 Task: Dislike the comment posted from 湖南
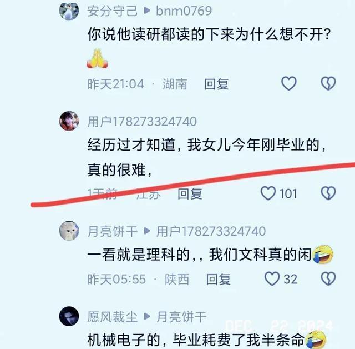coord(328,83)
